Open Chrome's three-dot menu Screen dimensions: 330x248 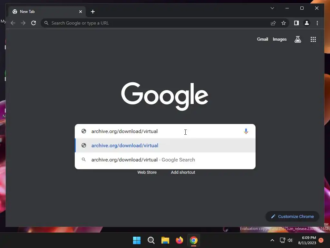[x=317, y=23]
